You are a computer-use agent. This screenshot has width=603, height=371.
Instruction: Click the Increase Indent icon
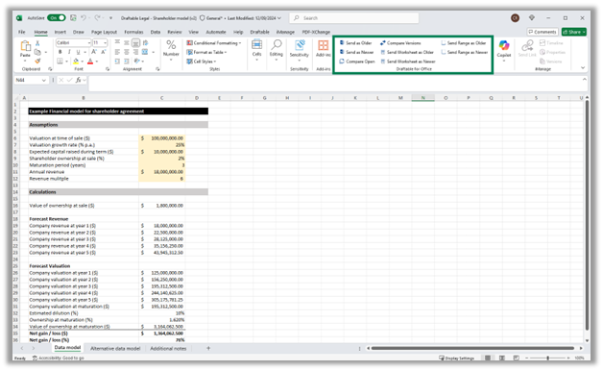pos(126,62)
